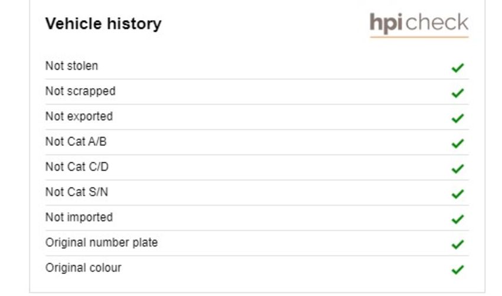Click the Not scrapped green tick

pyautogui.click(x=458, y=93)
